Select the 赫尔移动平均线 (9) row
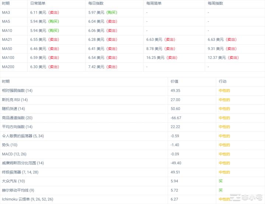The height and width of the screenshot is (204, 265). pyautogui.click(x=133, y=190)
